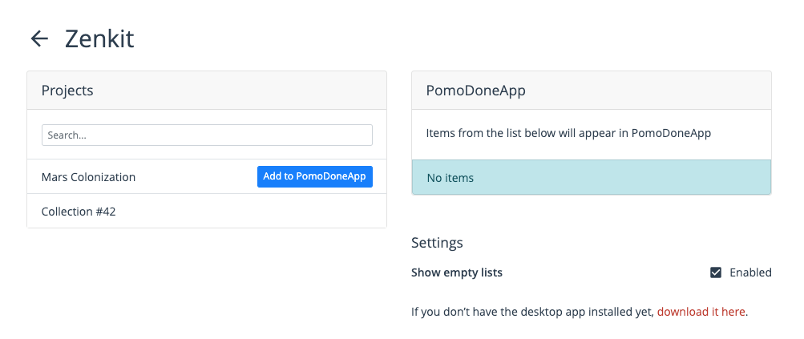Click the 'Search...' placeholder text

(67, 135)
